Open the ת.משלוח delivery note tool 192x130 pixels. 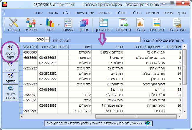click(124, 25)
